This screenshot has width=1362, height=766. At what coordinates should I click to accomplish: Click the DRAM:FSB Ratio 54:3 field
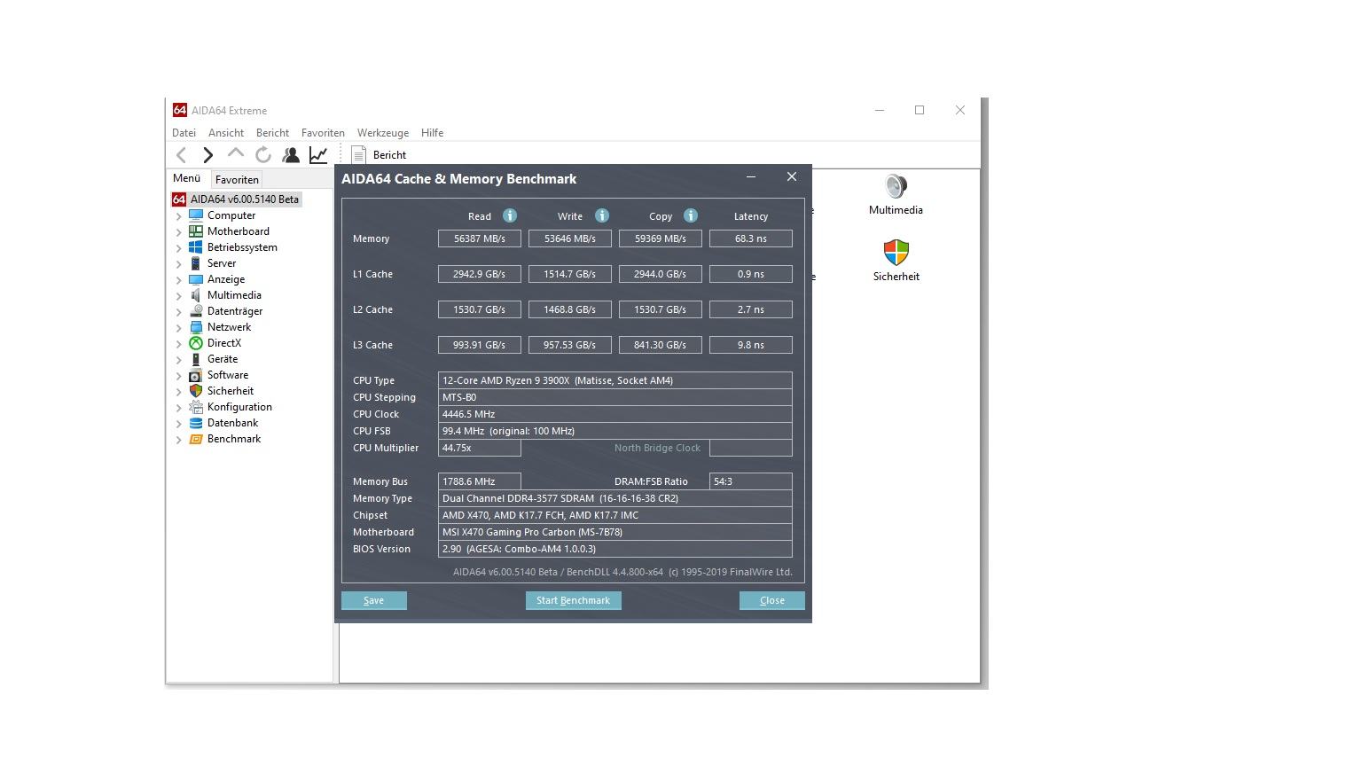pos(751,481)
